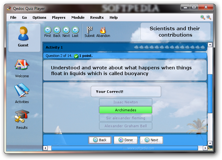Image resolution: width=222 pixels, height=160 pixels.
Task: Select the Alexander Graham Bell answer
Action: [x=125, y=126]
